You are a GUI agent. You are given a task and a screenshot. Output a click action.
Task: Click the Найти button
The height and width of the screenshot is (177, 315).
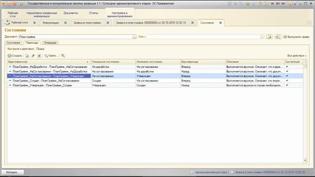pos(51,56)
